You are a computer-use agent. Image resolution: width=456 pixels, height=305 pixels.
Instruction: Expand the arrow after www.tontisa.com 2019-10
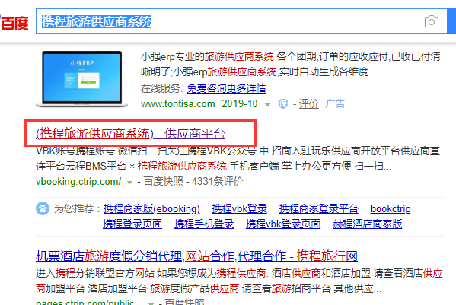(x=267, y=104)
